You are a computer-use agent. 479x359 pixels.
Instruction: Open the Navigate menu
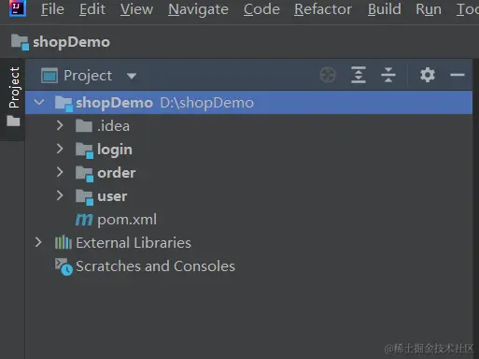(x=198, y=9)
